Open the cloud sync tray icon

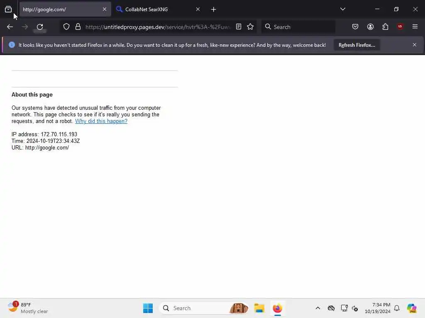point(331,308)
